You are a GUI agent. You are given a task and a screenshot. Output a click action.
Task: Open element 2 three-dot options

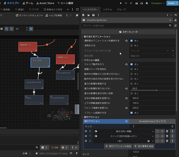point(172,141)
